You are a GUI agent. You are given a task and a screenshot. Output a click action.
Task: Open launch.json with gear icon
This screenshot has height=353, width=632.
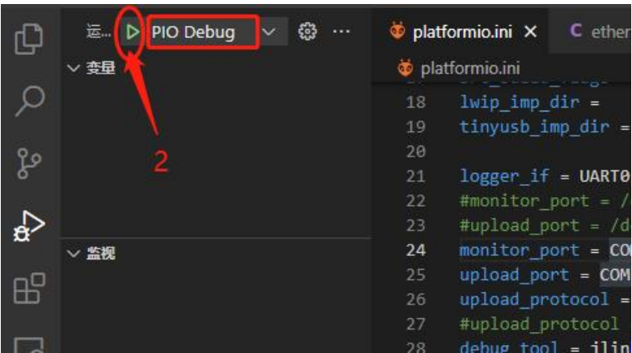point(307,32)
